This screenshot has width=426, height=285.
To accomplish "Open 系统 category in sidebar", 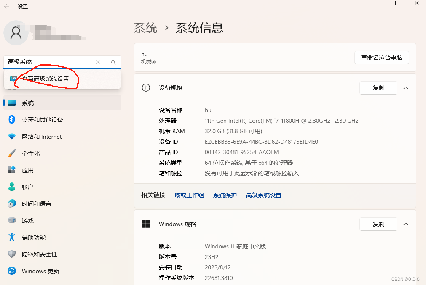I will point(62,103).
